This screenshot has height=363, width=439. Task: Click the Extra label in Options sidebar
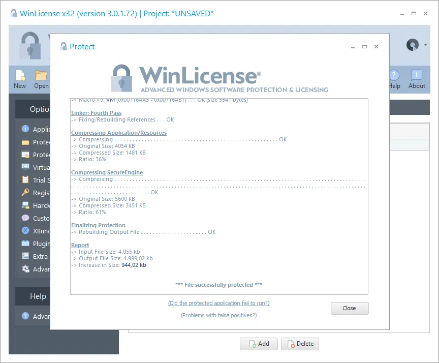point(40,256)
